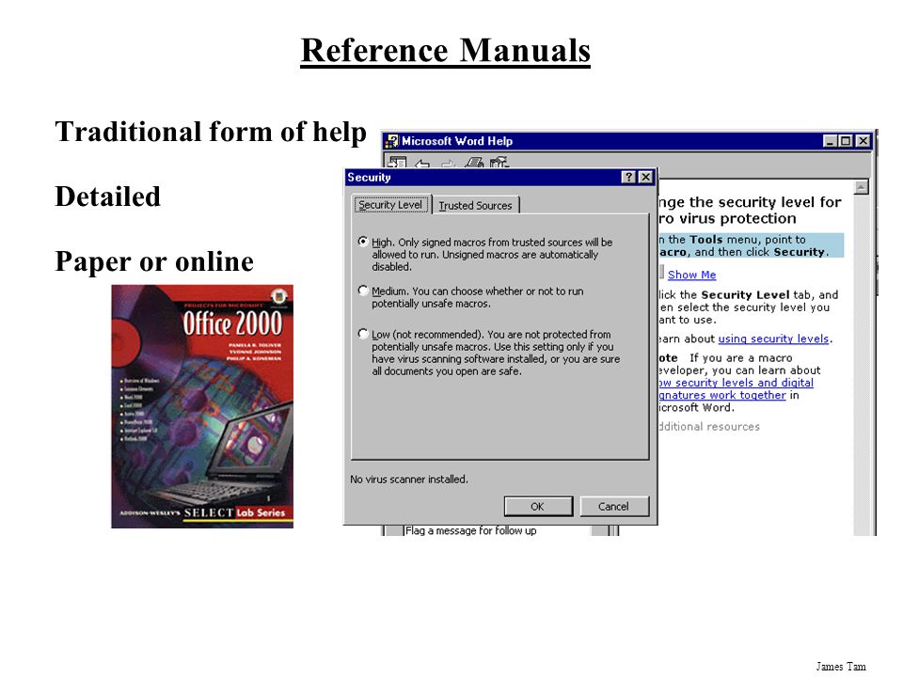Click the 'dditional resources' text in Help
Image resolution: width=903 pixels, height=677 pixels.
[709, 427]
